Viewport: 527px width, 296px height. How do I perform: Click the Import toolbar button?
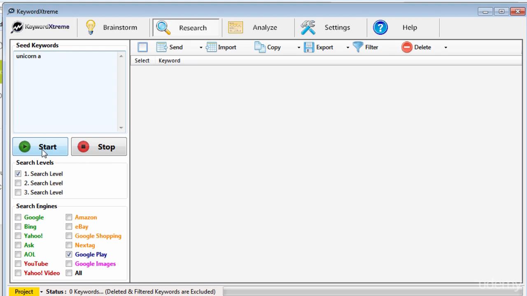tap(221, 47)
